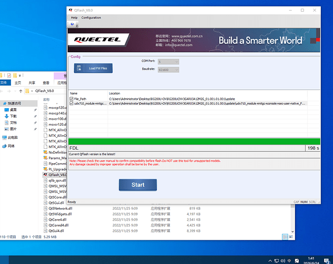
Task: Select the NvDefinition file icon in Explorer
Action: (45, 152)
